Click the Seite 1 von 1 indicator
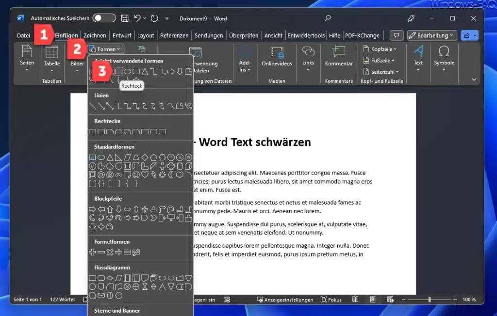This screenshot has width=497, height=316. [28, 299]
